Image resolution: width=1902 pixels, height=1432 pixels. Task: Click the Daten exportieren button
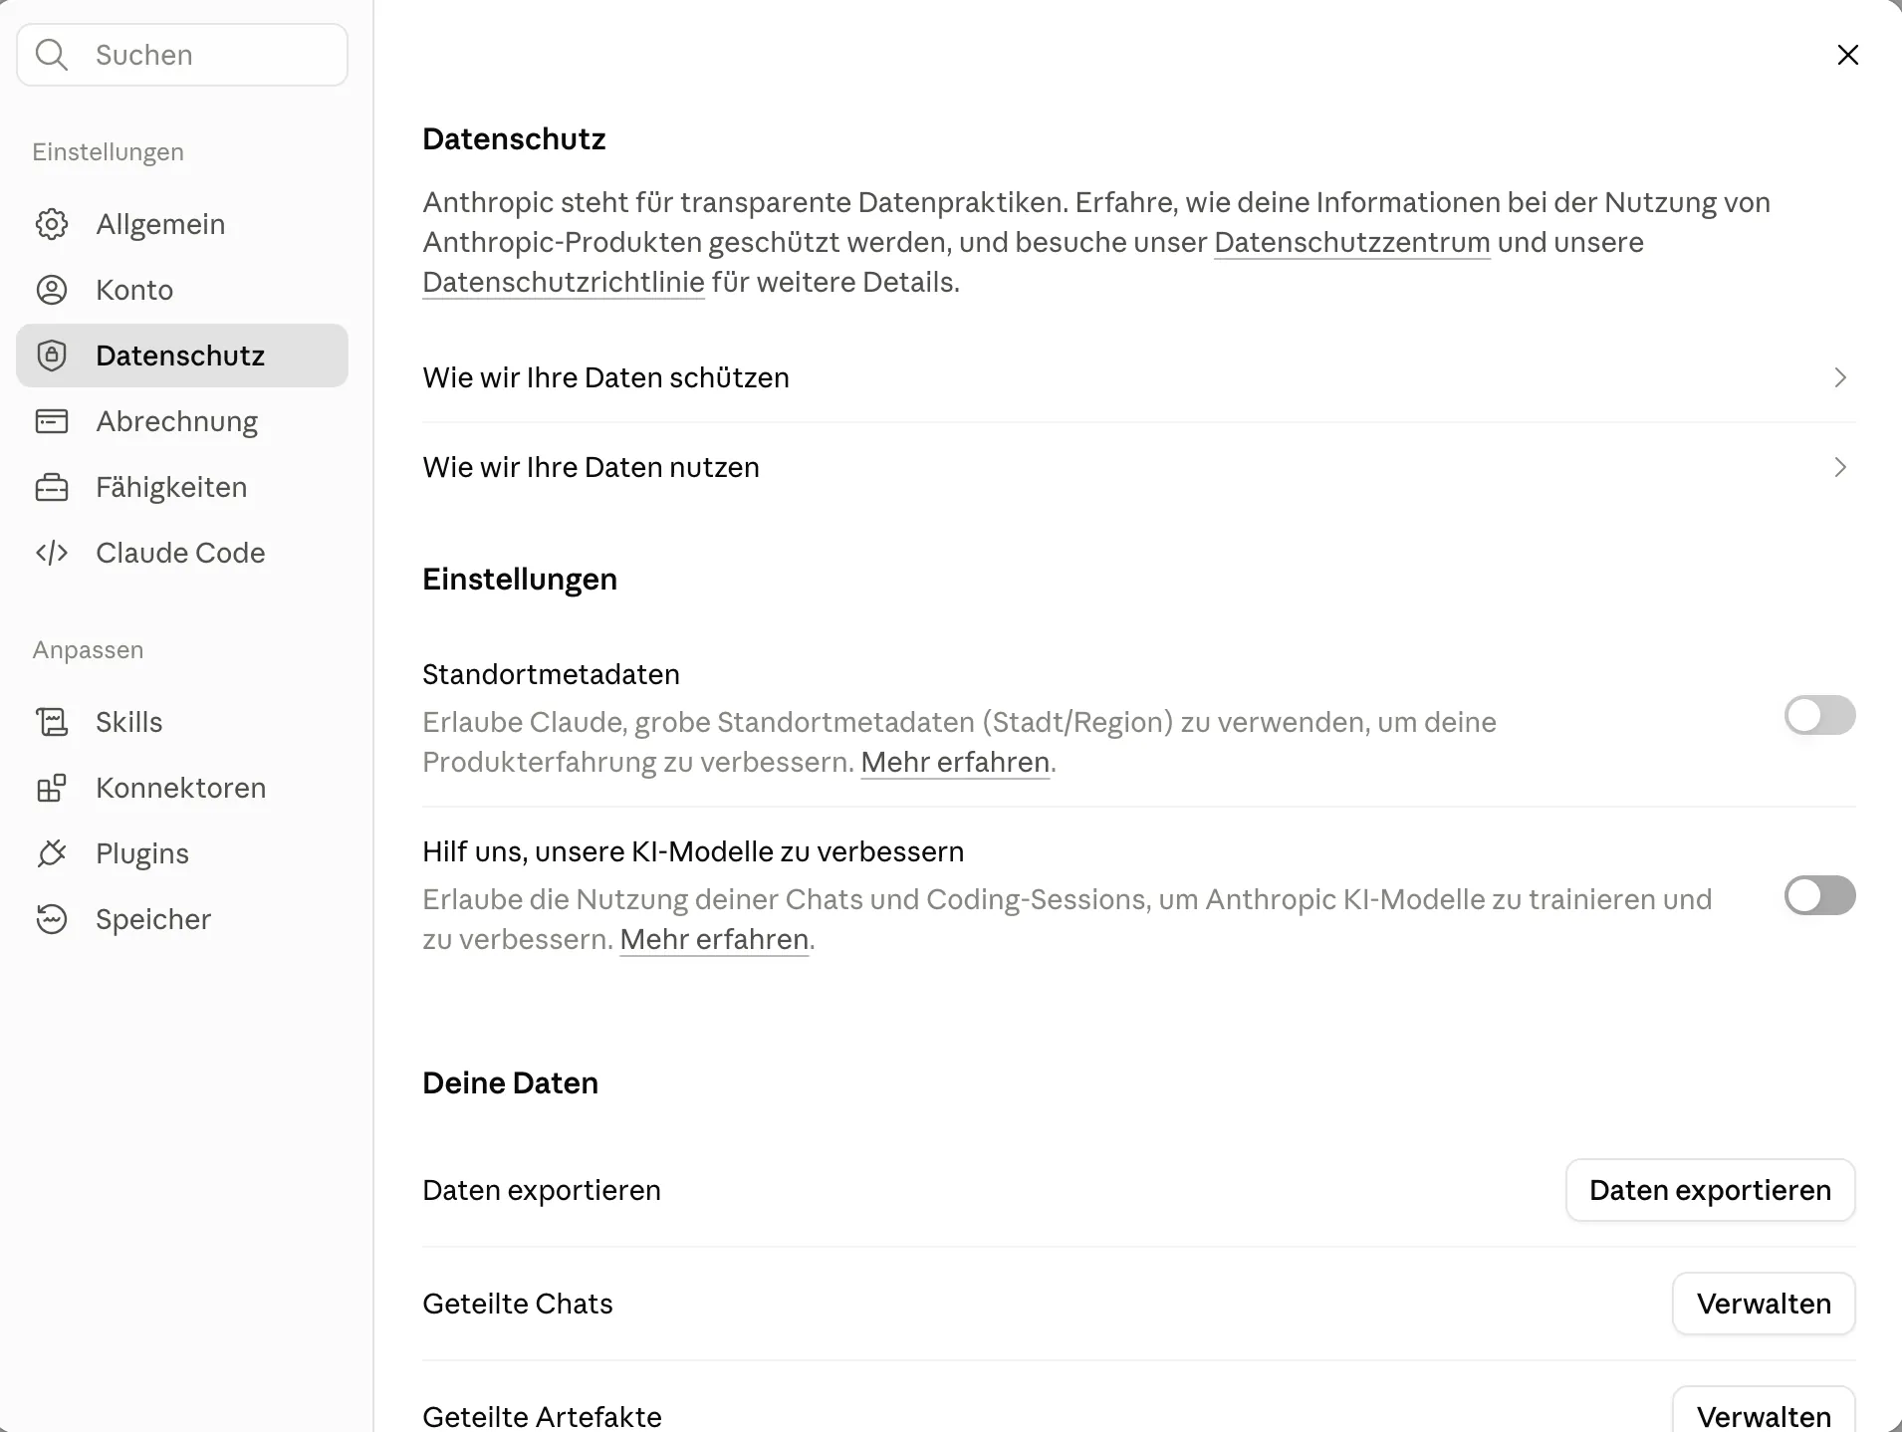[x=1710, y=1190]
